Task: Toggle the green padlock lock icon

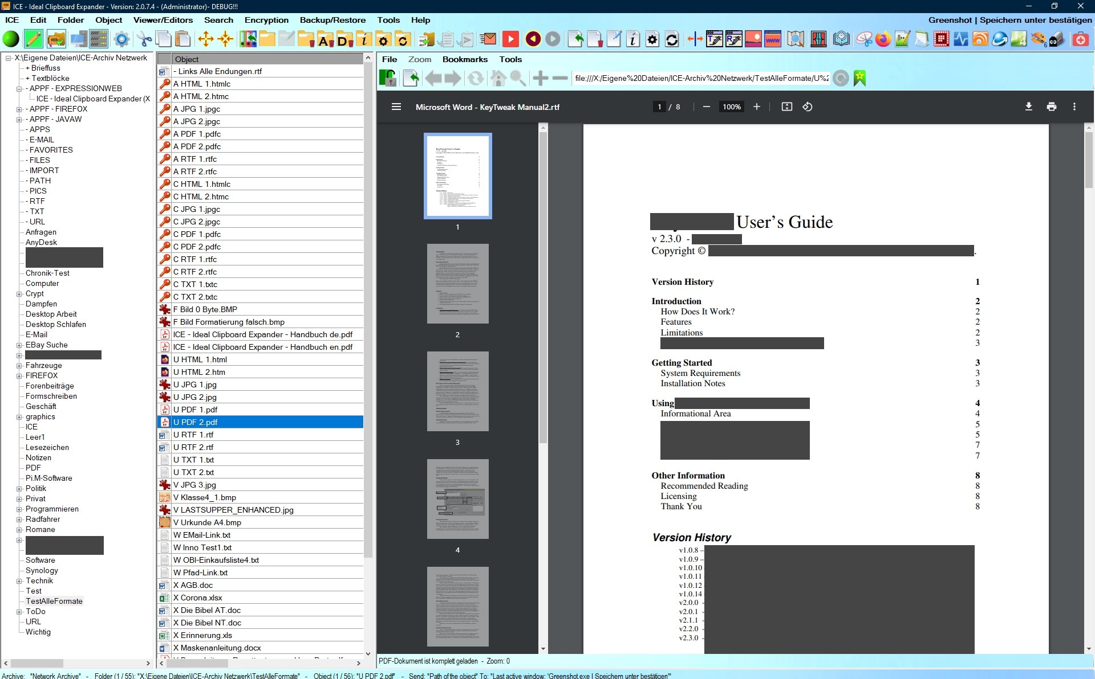Action: click(388, 78)
